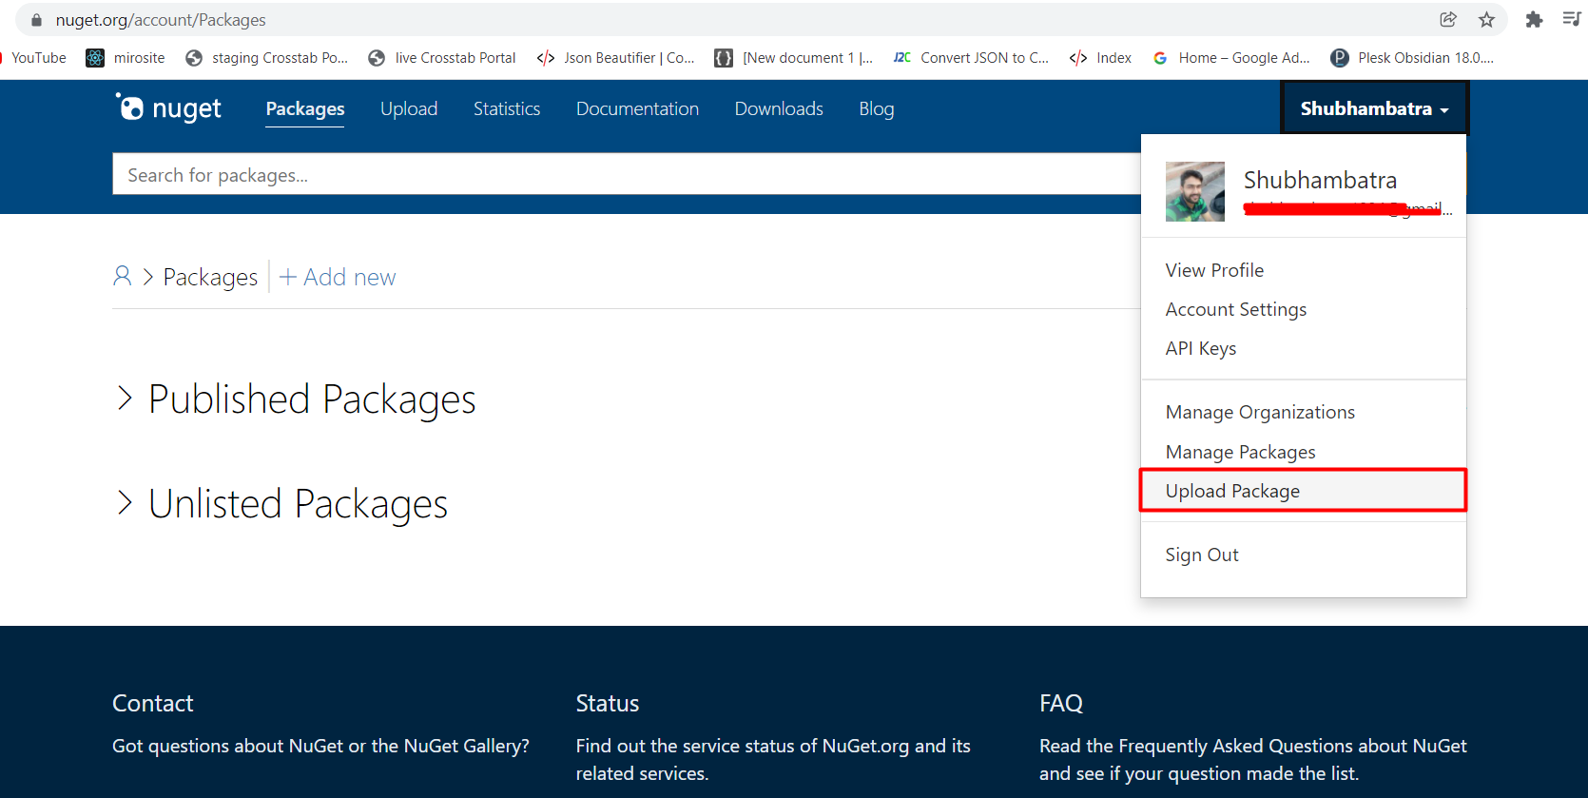This screenshot has height=798, width=1588.
Task: Click the Shubhambatra name in the menu header
Action: [1321, 180]
